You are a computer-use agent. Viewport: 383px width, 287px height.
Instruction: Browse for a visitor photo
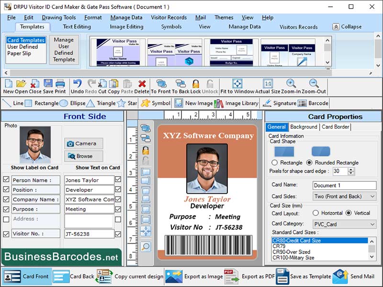point(84,155)
